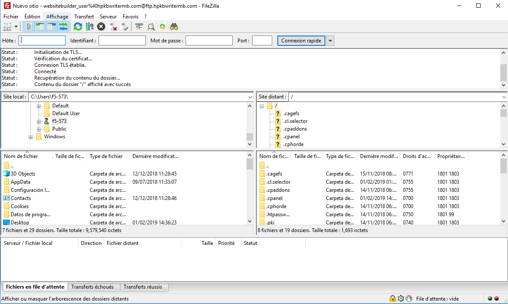508x304 pixels.
Task: Open the ? help menu
Action: tap(145, 17)
